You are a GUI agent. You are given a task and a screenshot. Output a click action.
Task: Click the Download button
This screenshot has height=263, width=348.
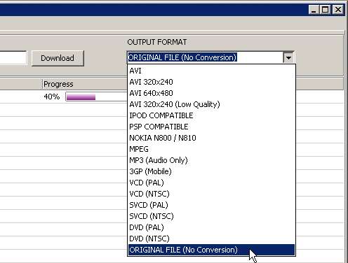58,58
